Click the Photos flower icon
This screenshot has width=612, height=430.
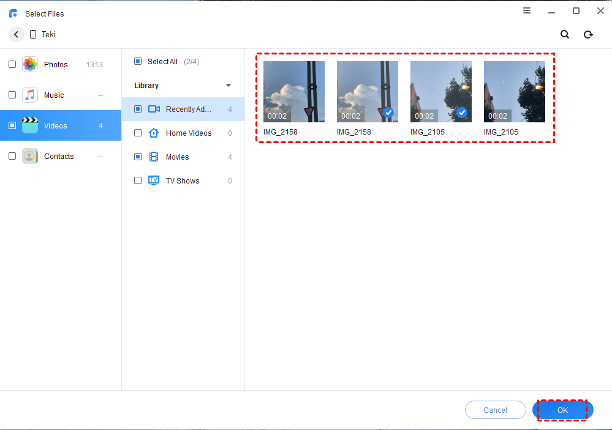[x=30, y=65]
